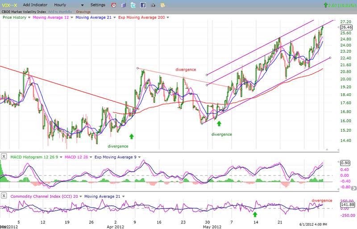This screenshot has height=229, width=357.
Task: Expand Moving Average 12 options
Action: (x=71, y=17)
